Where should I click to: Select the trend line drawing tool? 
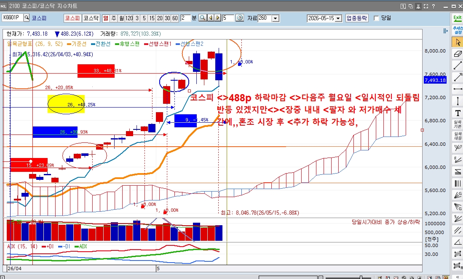coord(458,66)
